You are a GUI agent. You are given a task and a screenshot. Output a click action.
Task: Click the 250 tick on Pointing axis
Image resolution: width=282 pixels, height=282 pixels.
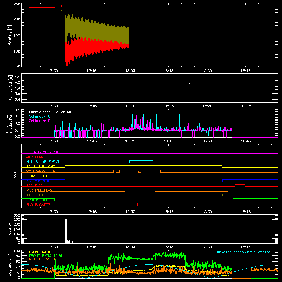(x=17, y=4)
